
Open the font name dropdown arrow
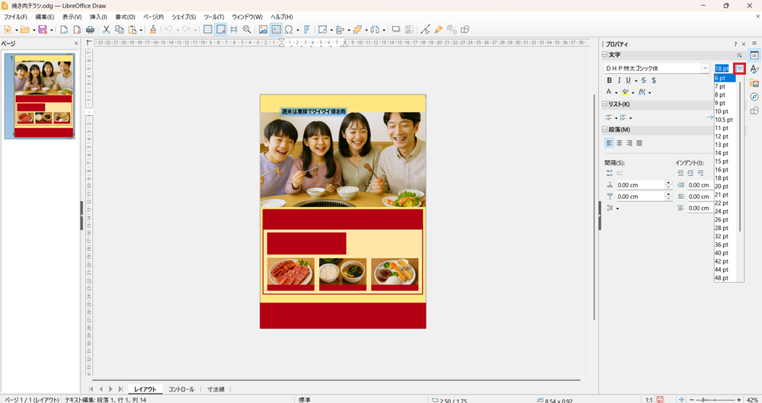pos(705,68)
